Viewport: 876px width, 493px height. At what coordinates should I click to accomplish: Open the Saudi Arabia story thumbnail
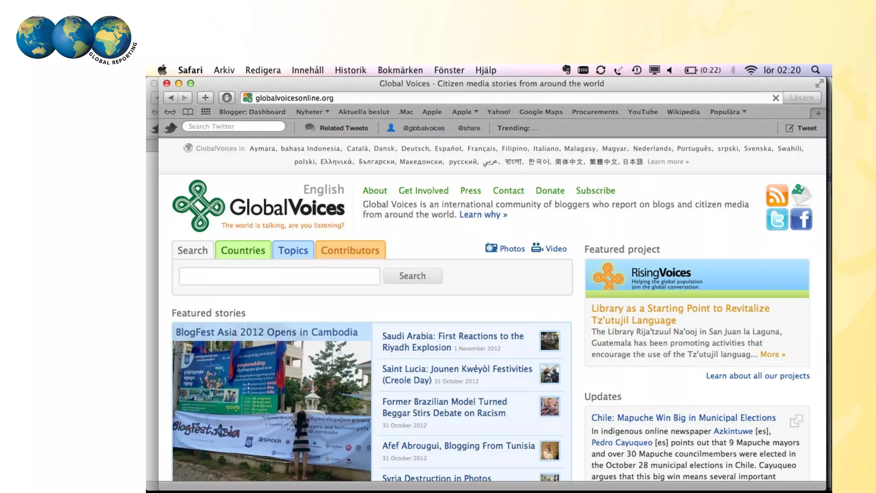pyautogui.click(x=549, y=341)
